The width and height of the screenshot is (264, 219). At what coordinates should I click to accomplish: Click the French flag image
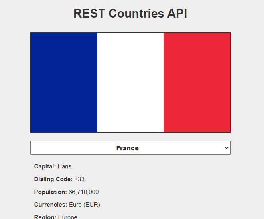pos(130,82)
